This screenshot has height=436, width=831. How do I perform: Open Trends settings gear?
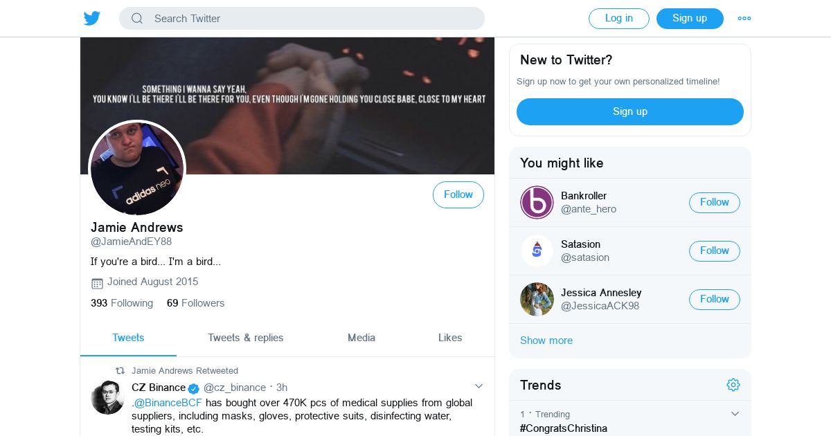(x=733, y=385)
